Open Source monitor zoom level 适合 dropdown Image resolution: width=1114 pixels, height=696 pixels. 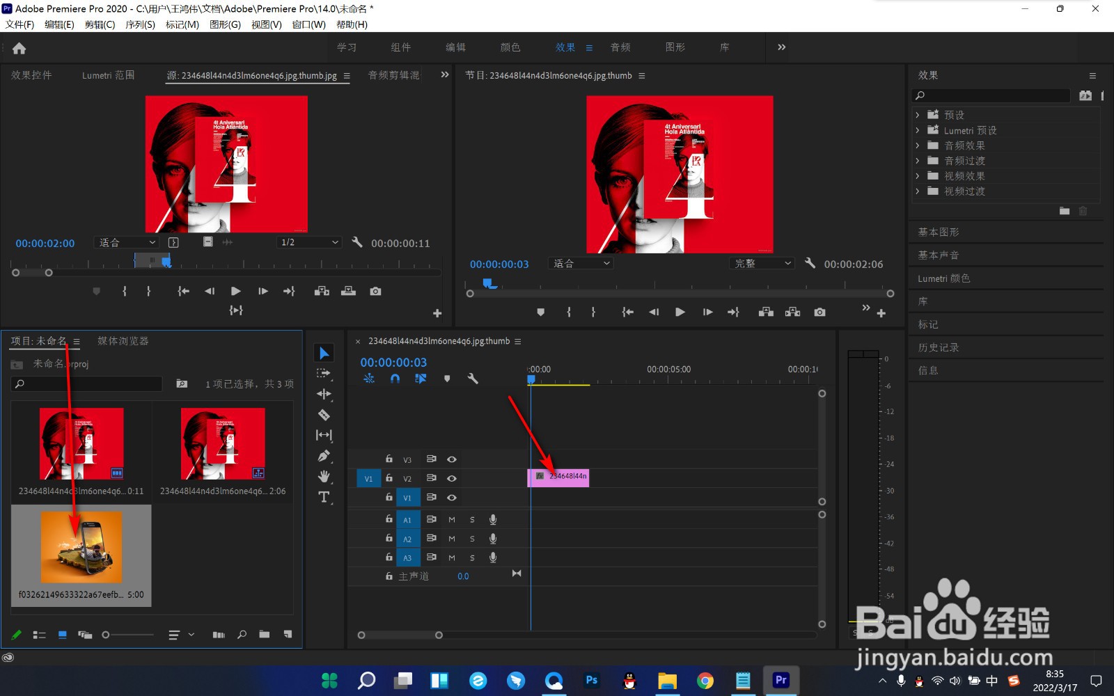[127, 242]
